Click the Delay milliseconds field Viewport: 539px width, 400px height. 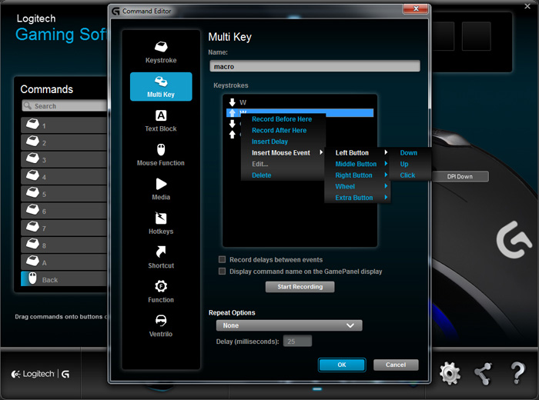click(297, 342)
